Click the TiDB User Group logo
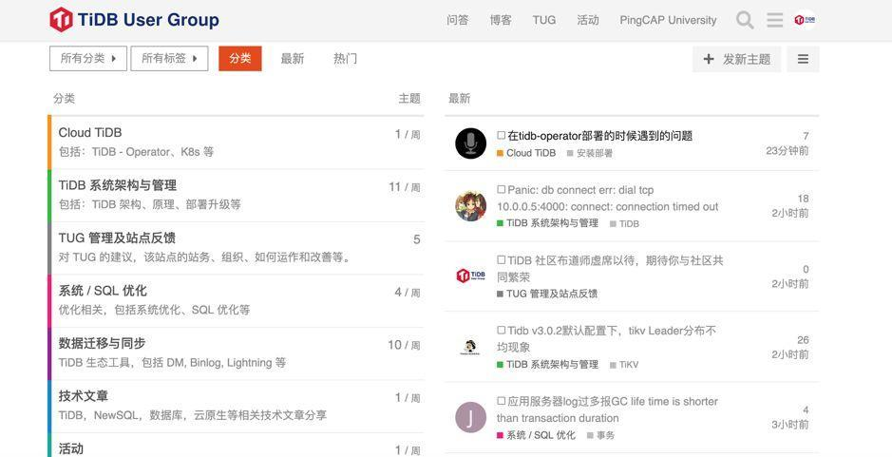The height and width of the screenshot is (457, 892). coord(134,20)
